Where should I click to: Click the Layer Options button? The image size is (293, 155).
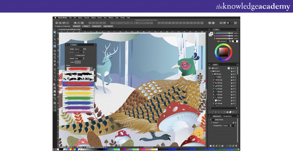pos(109,26)
